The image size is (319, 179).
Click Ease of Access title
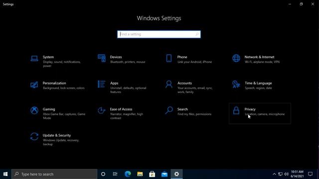(121, 109)
